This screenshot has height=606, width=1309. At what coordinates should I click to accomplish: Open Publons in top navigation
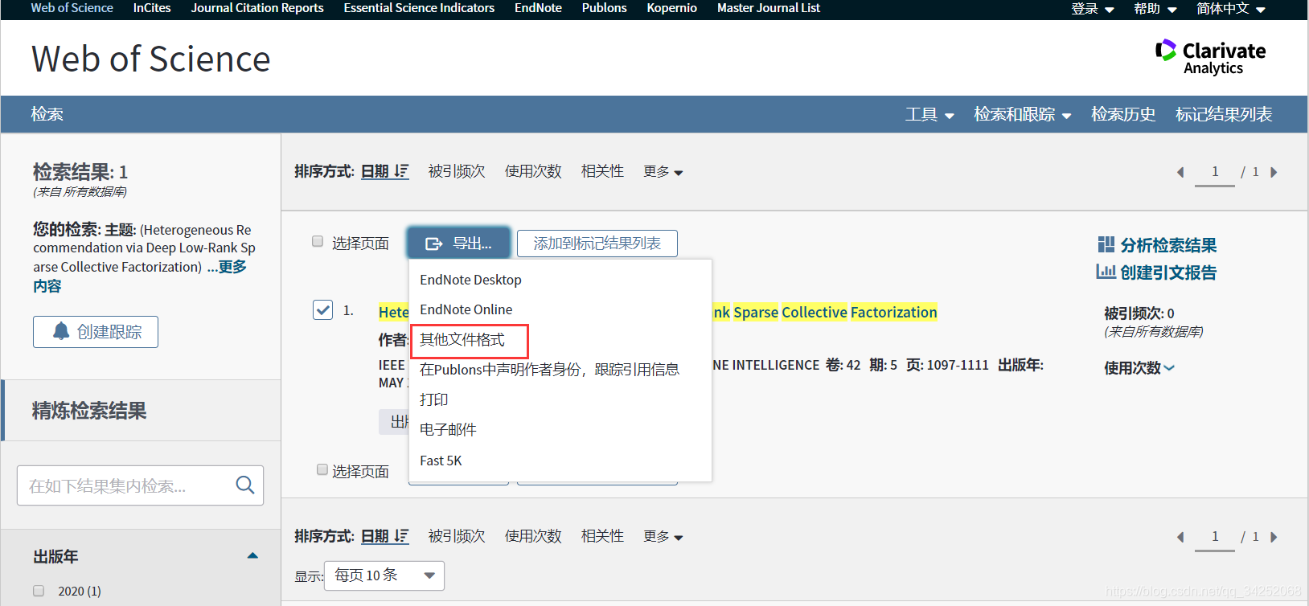pyautogui.click(x=604, y=8)
